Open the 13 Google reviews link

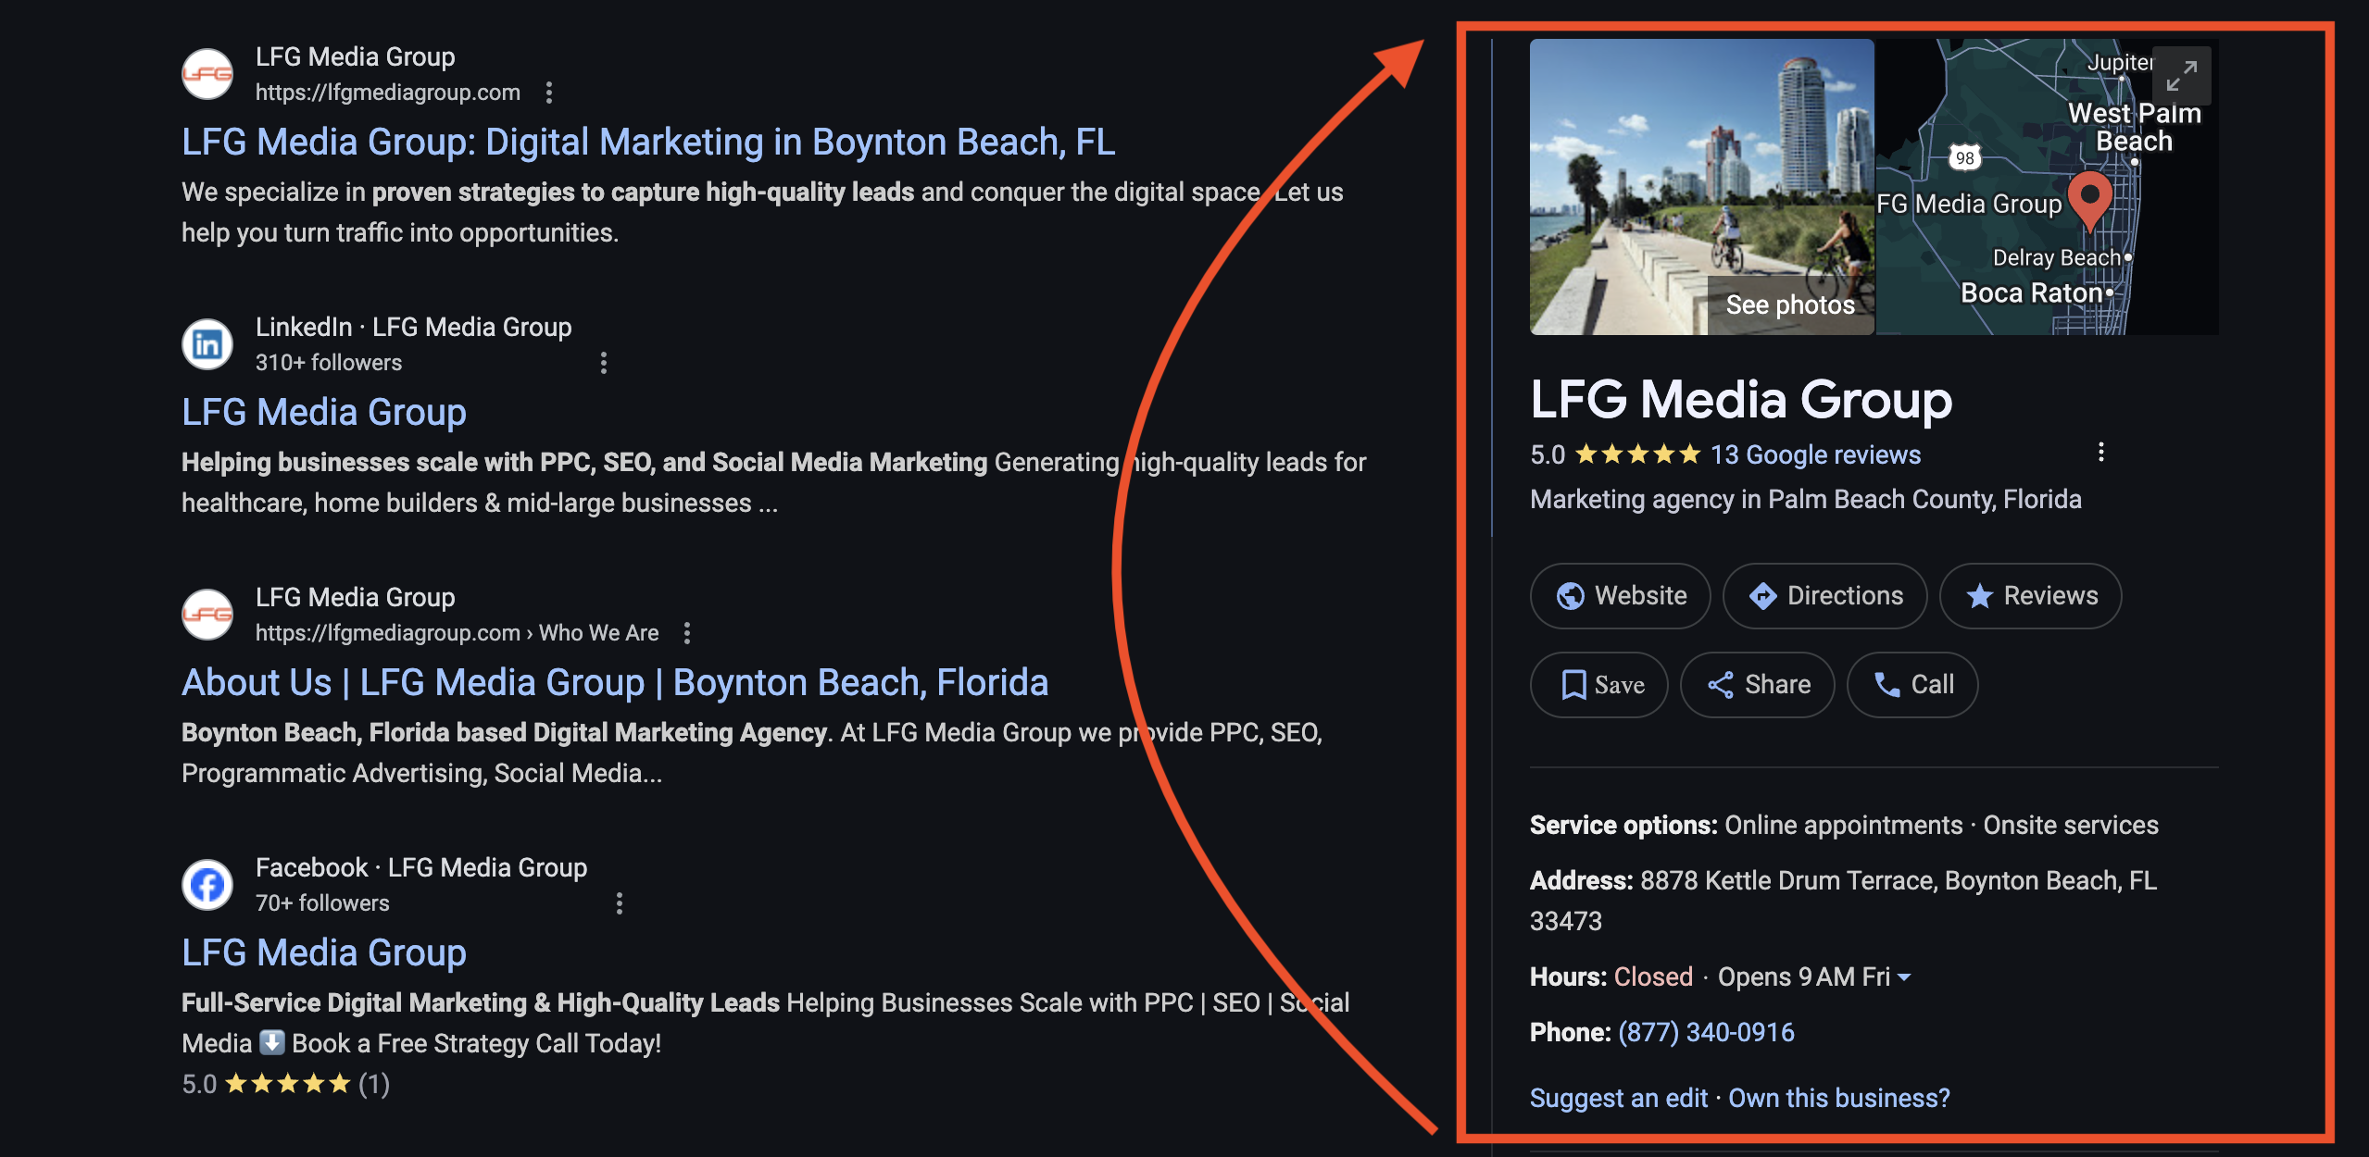point(1815,455)
